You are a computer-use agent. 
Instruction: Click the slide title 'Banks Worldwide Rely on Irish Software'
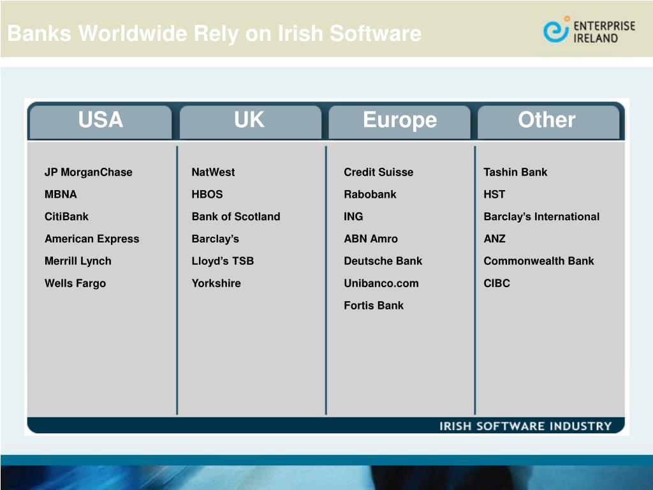coord(214,33)
